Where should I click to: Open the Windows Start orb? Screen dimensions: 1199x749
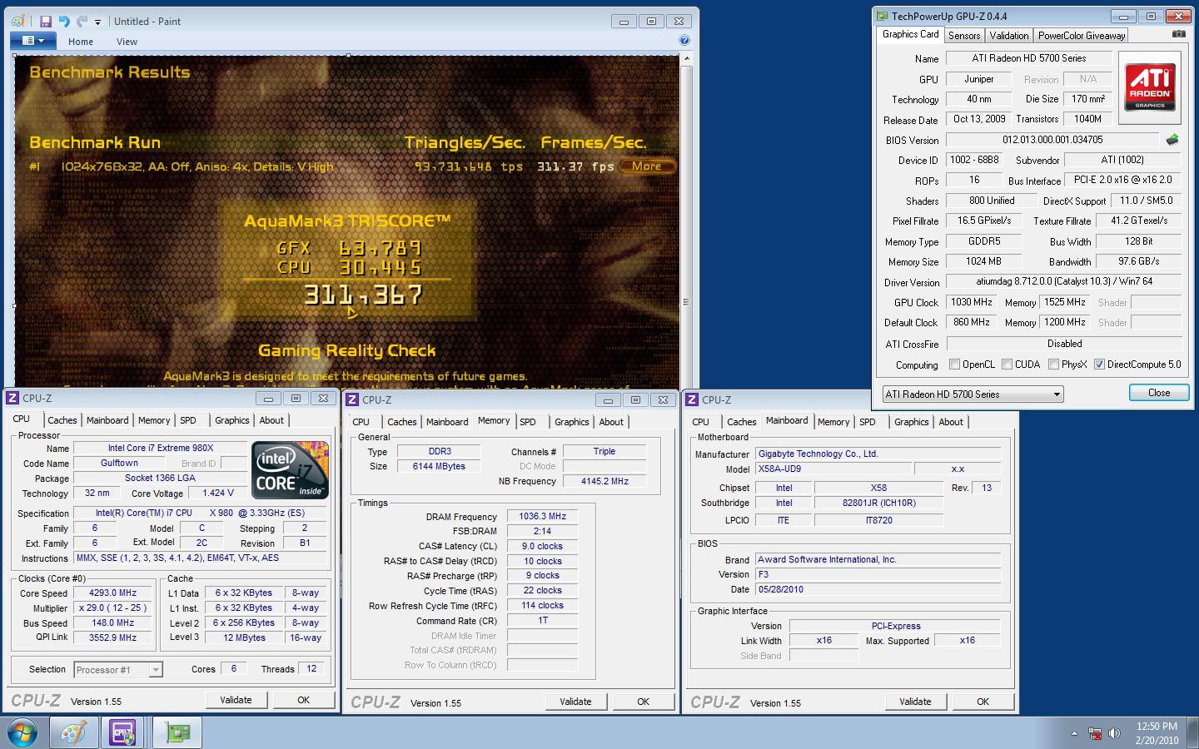pos(21,733)
